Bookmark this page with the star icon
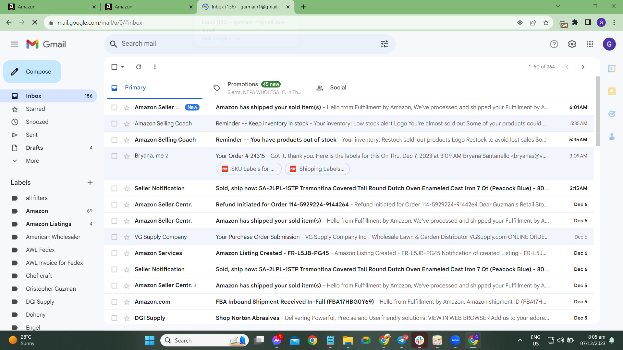Viewport: 623px width, 350px height. click(x=546, y=23)
